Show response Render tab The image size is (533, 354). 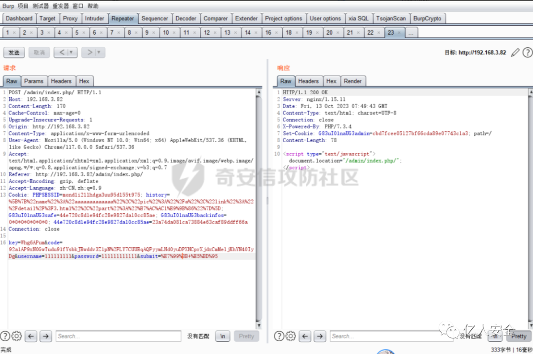point(352,81)
